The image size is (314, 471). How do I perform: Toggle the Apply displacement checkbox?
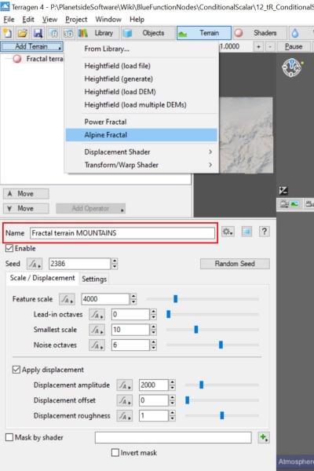[x=16, y=370]
